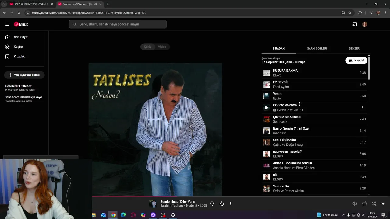Select Çıkmaz Bir Sokakta by Semicenk
The height and width of the screenshot is (219, 390).
pyautogui.click(x=314, y=119)
